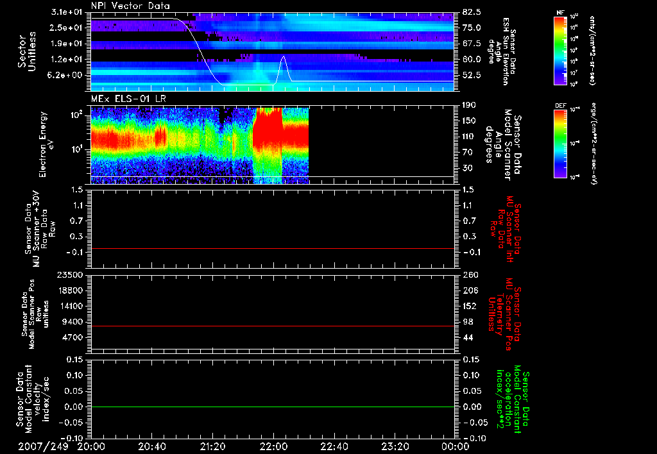This screenshot has height=454, width=657.
Task: Click the 190 scanner angle axis value
Action: 470,105
